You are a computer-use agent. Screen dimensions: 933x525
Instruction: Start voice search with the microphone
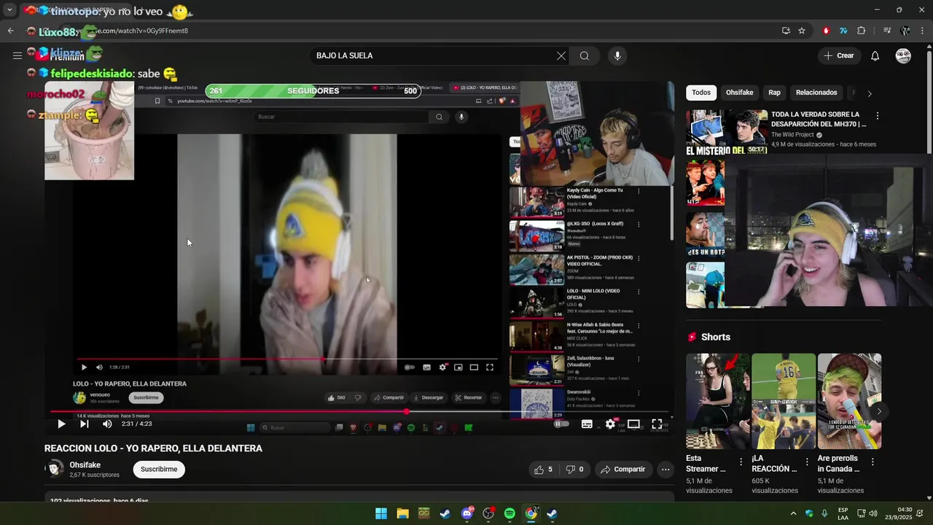pos(617,56)
